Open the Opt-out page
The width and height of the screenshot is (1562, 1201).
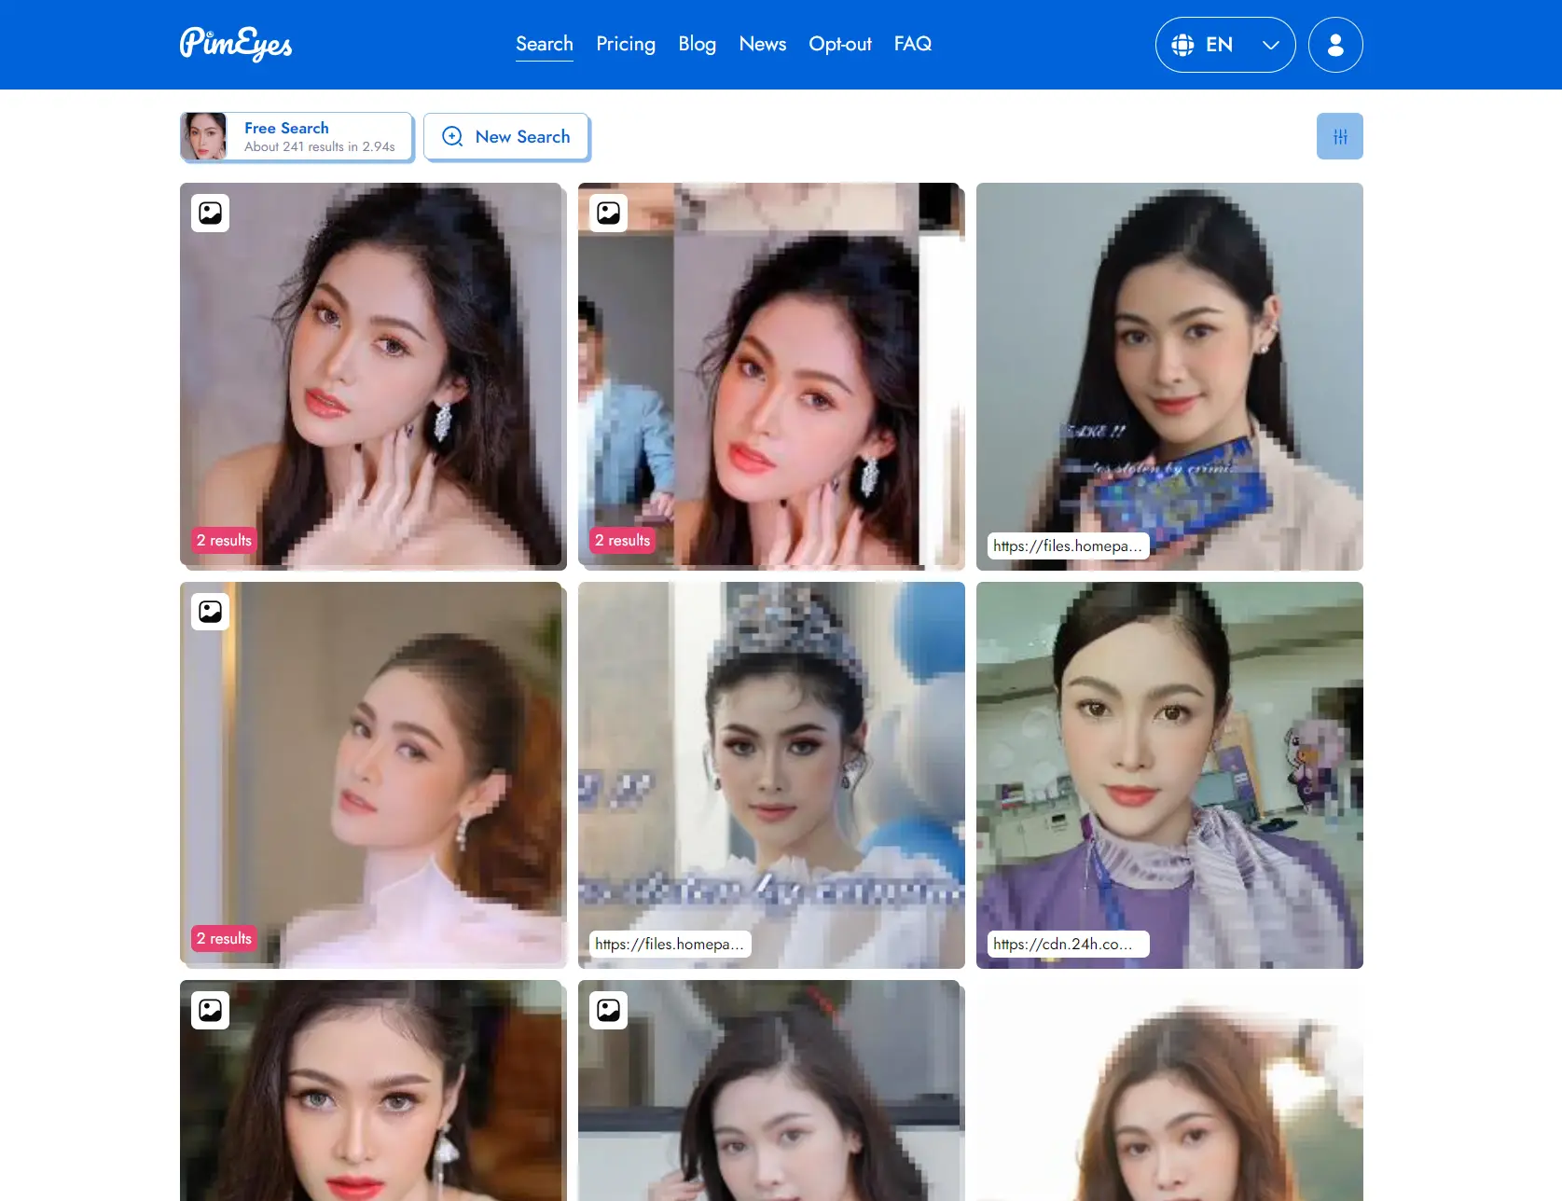839,44
